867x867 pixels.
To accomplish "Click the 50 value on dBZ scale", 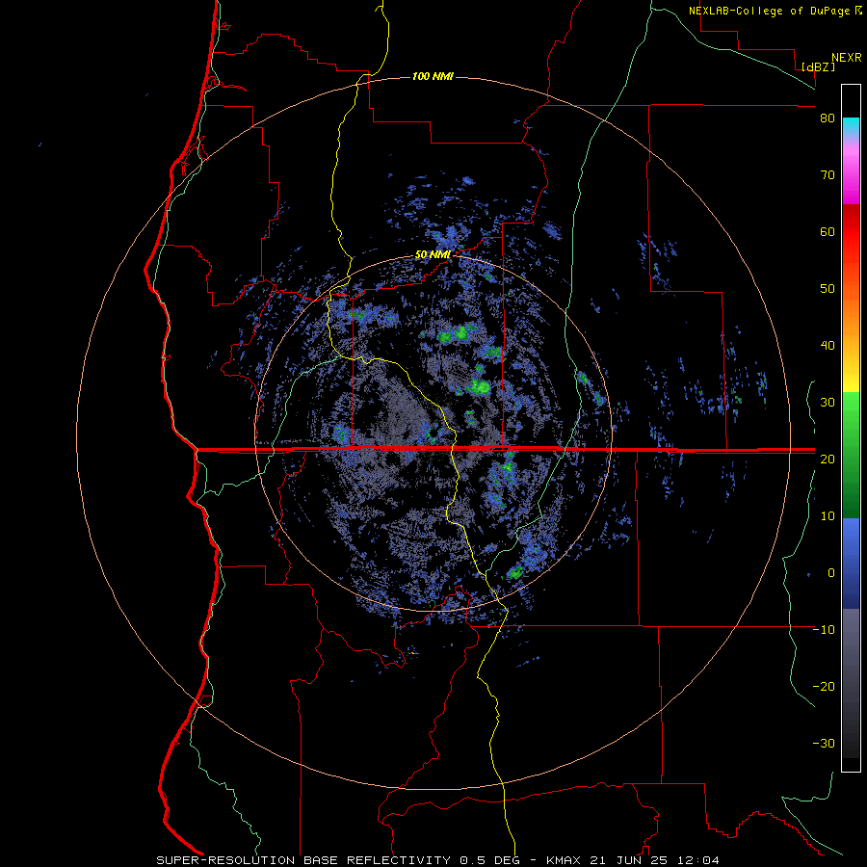I will 828,289.
